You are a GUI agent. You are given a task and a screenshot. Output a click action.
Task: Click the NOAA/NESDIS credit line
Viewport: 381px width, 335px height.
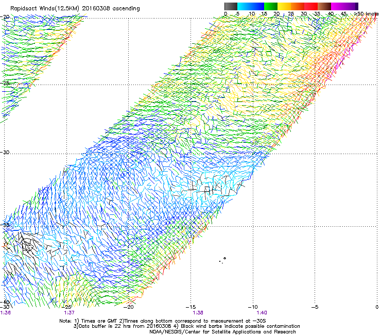click(x=222, y=332)
